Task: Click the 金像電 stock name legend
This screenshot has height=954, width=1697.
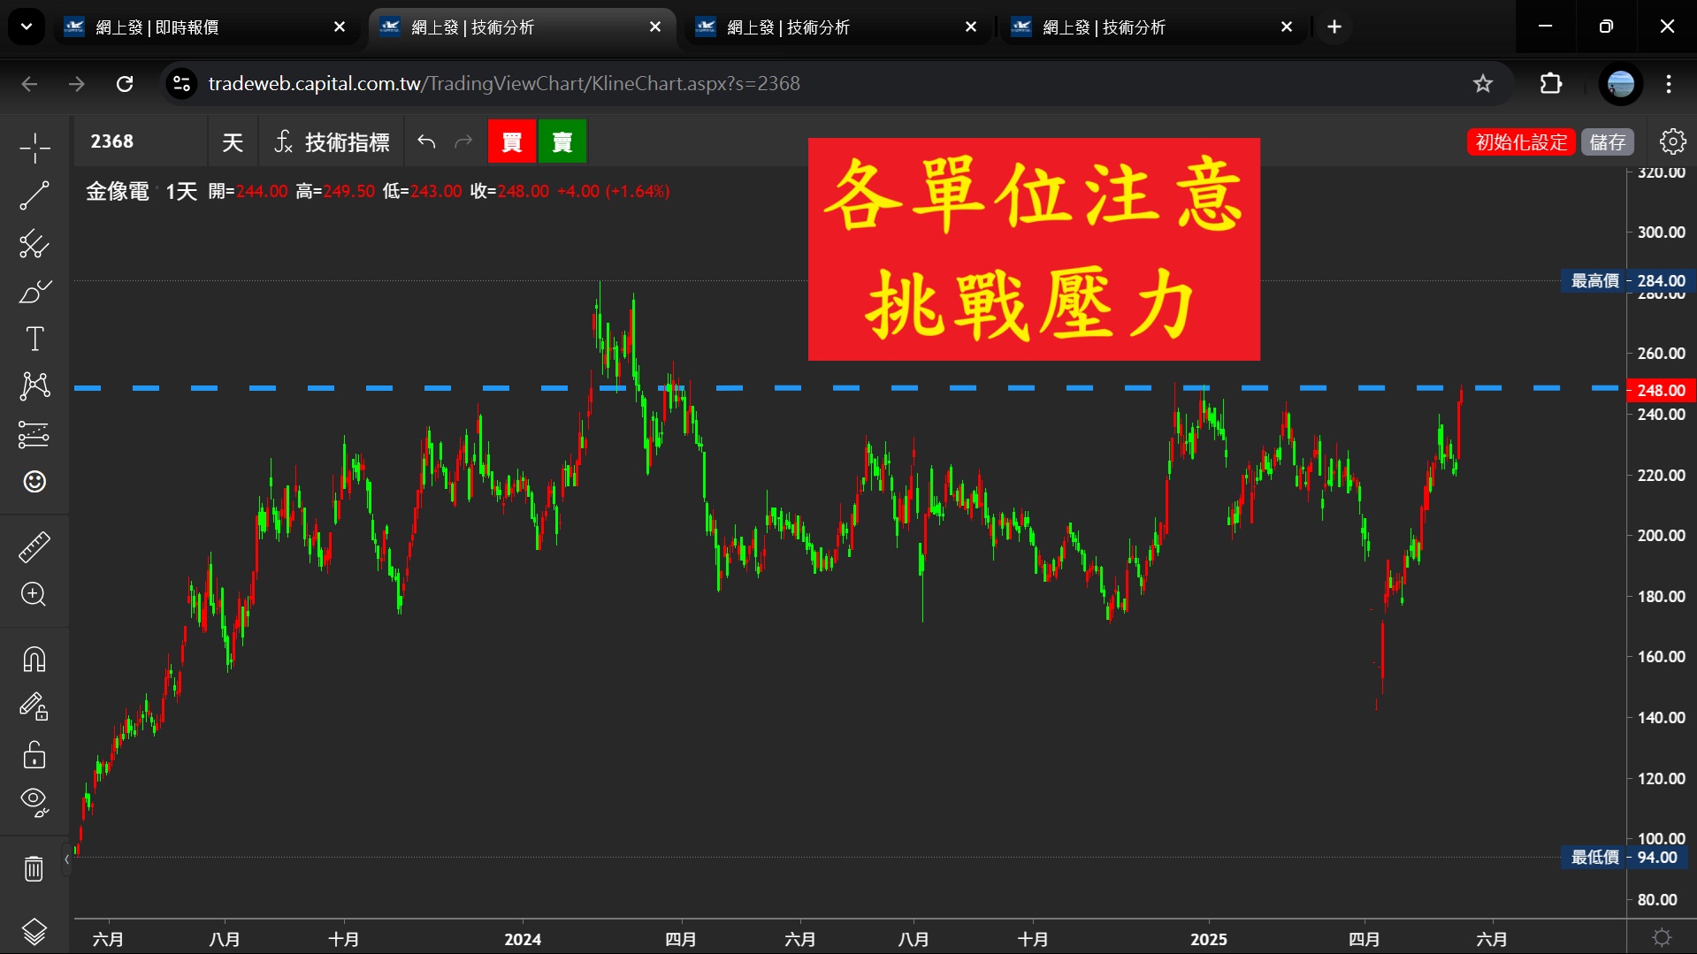Action: click(x=117, y=191)
